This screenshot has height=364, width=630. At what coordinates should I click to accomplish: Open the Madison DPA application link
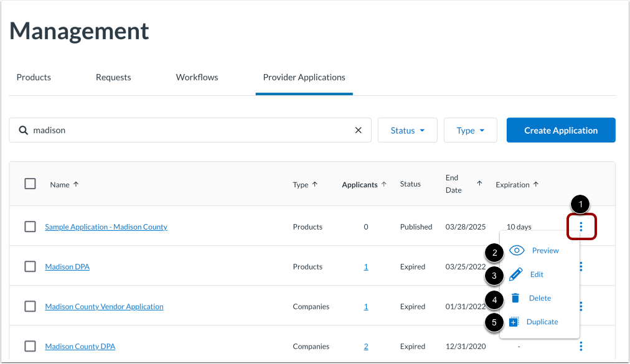(67, 266)
